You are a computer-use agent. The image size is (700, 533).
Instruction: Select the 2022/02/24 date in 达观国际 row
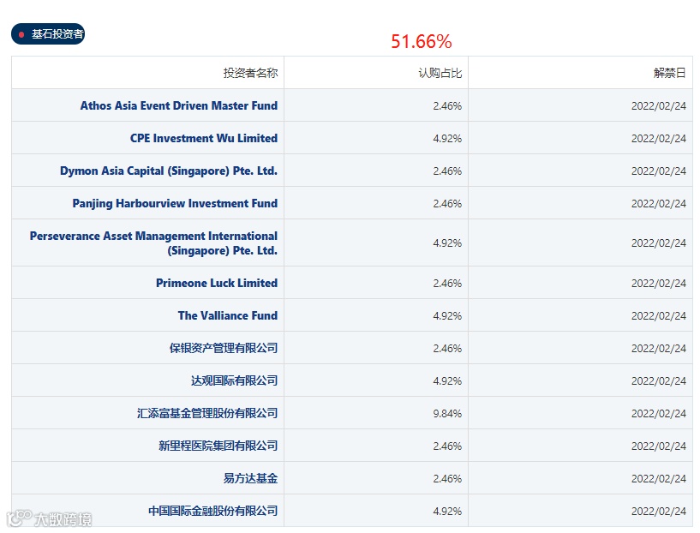[x=659, y=381]
